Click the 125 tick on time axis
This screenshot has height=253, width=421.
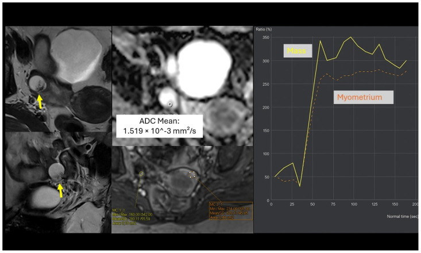pyautogui.click(x=374, y=204)
